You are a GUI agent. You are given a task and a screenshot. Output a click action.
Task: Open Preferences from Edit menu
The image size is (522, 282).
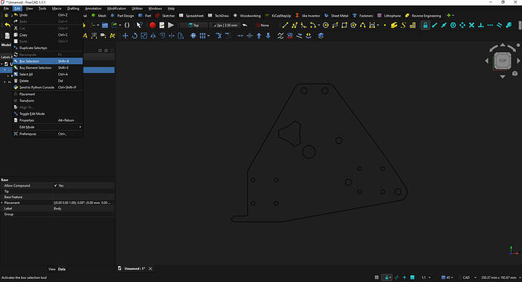pos(48,134)
